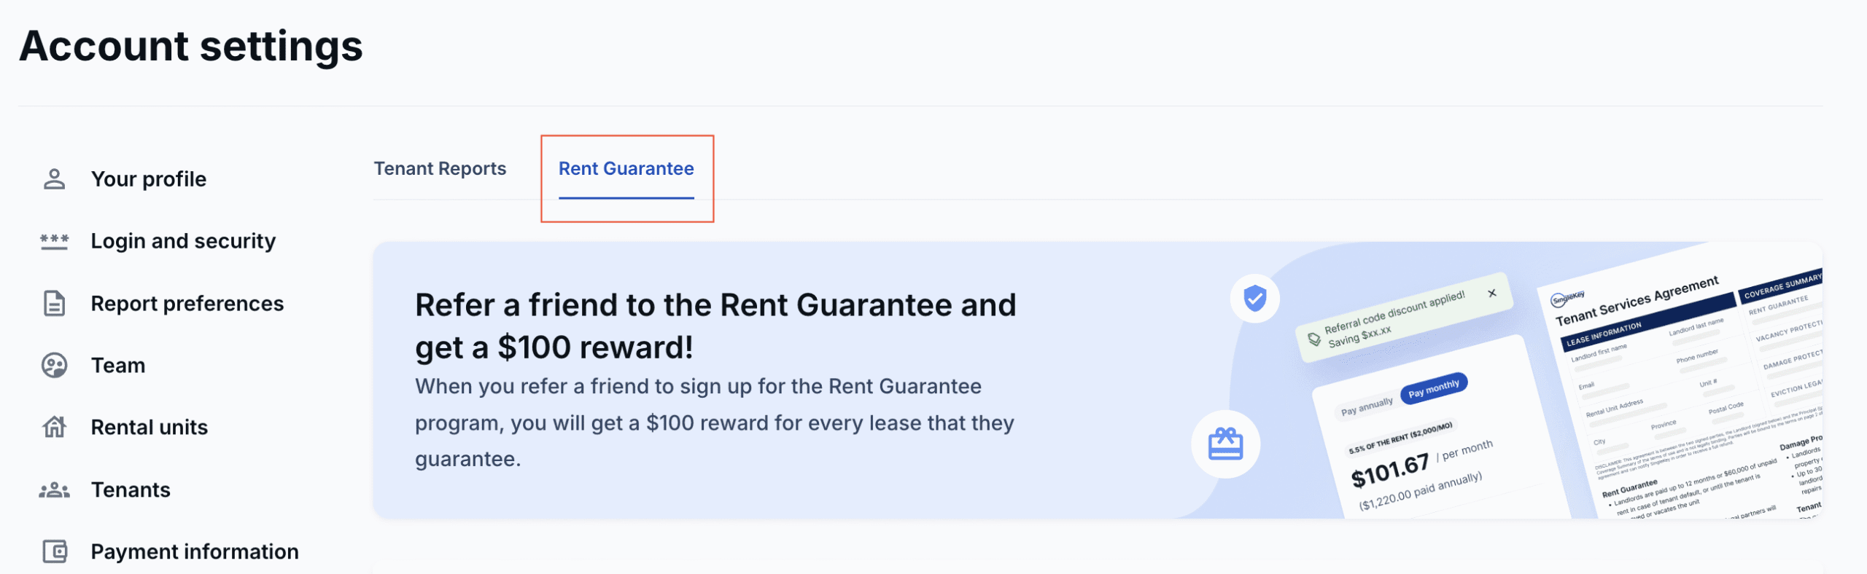Click the Login and security asterisks icon
This screenshot has height=574, width=1867.
pos(55,241)
